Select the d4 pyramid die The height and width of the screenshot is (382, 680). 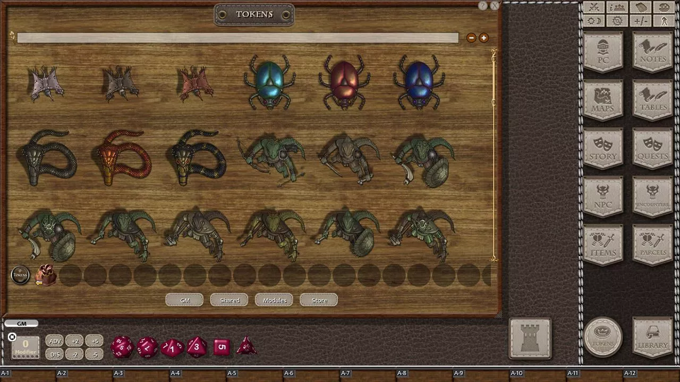pos(246,346)
